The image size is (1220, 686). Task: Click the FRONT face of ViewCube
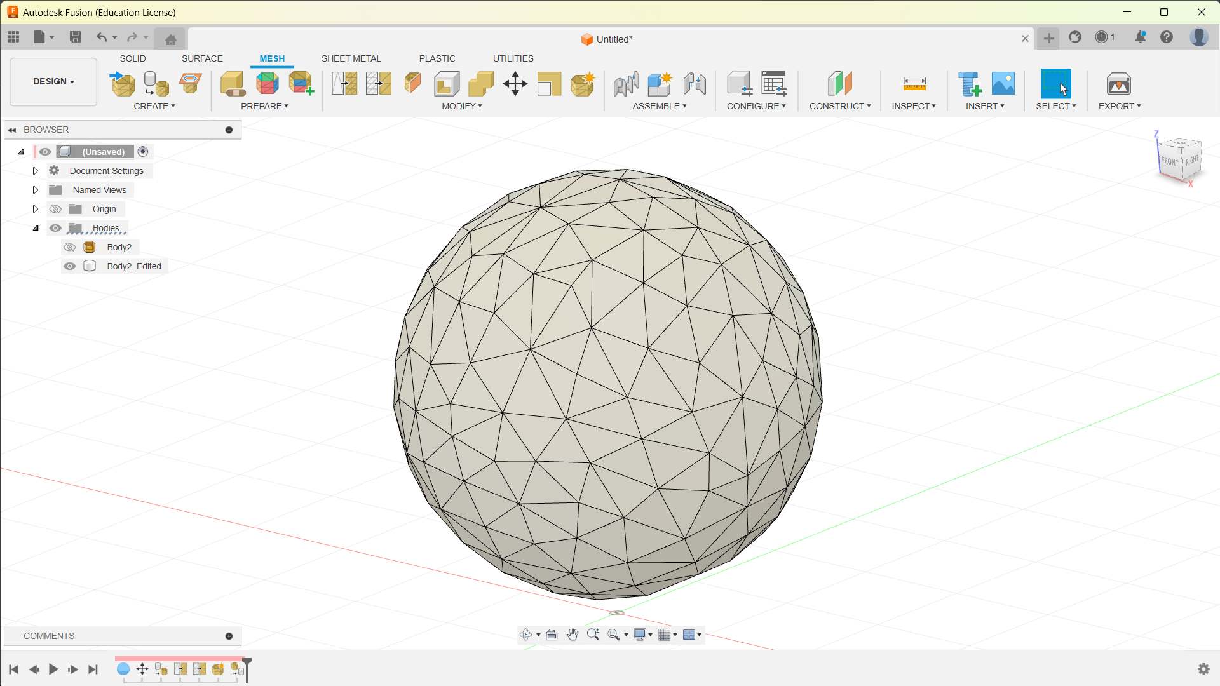pyautogui.click(x=1169, y=161)
